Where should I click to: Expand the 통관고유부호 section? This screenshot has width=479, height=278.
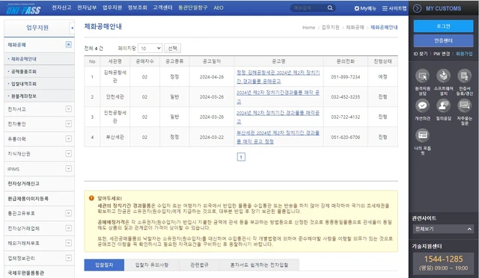point(68,213)
